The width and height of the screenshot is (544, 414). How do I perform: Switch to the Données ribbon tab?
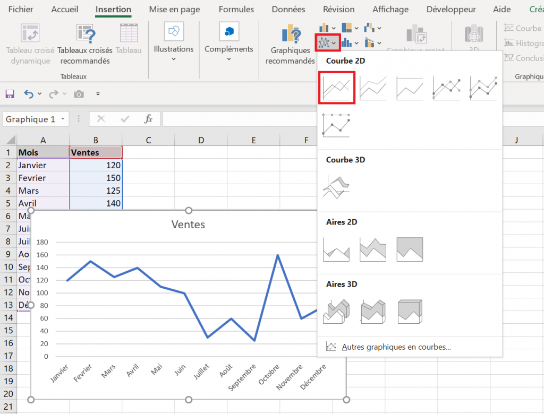tap(287, 9)
